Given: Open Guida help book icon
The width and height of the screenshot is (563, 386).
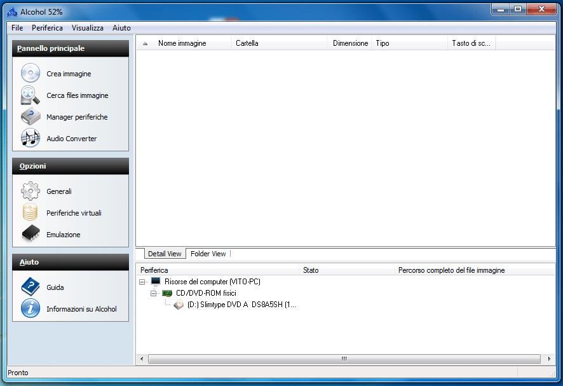Looking at the screenshot, I should click(31, 287).
